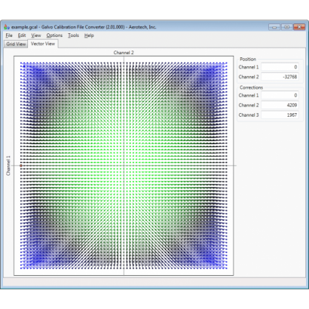Open the Edit menu
The width and height of the screenshot is (309, 309).
point(22,35)
